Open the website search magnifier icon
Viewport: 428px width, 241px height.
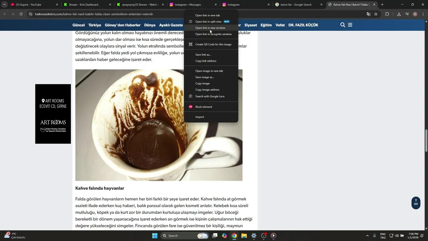point(342,25)
